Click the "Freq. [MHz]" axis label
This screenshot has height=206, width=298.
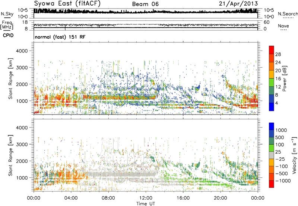tap(7, 25)
